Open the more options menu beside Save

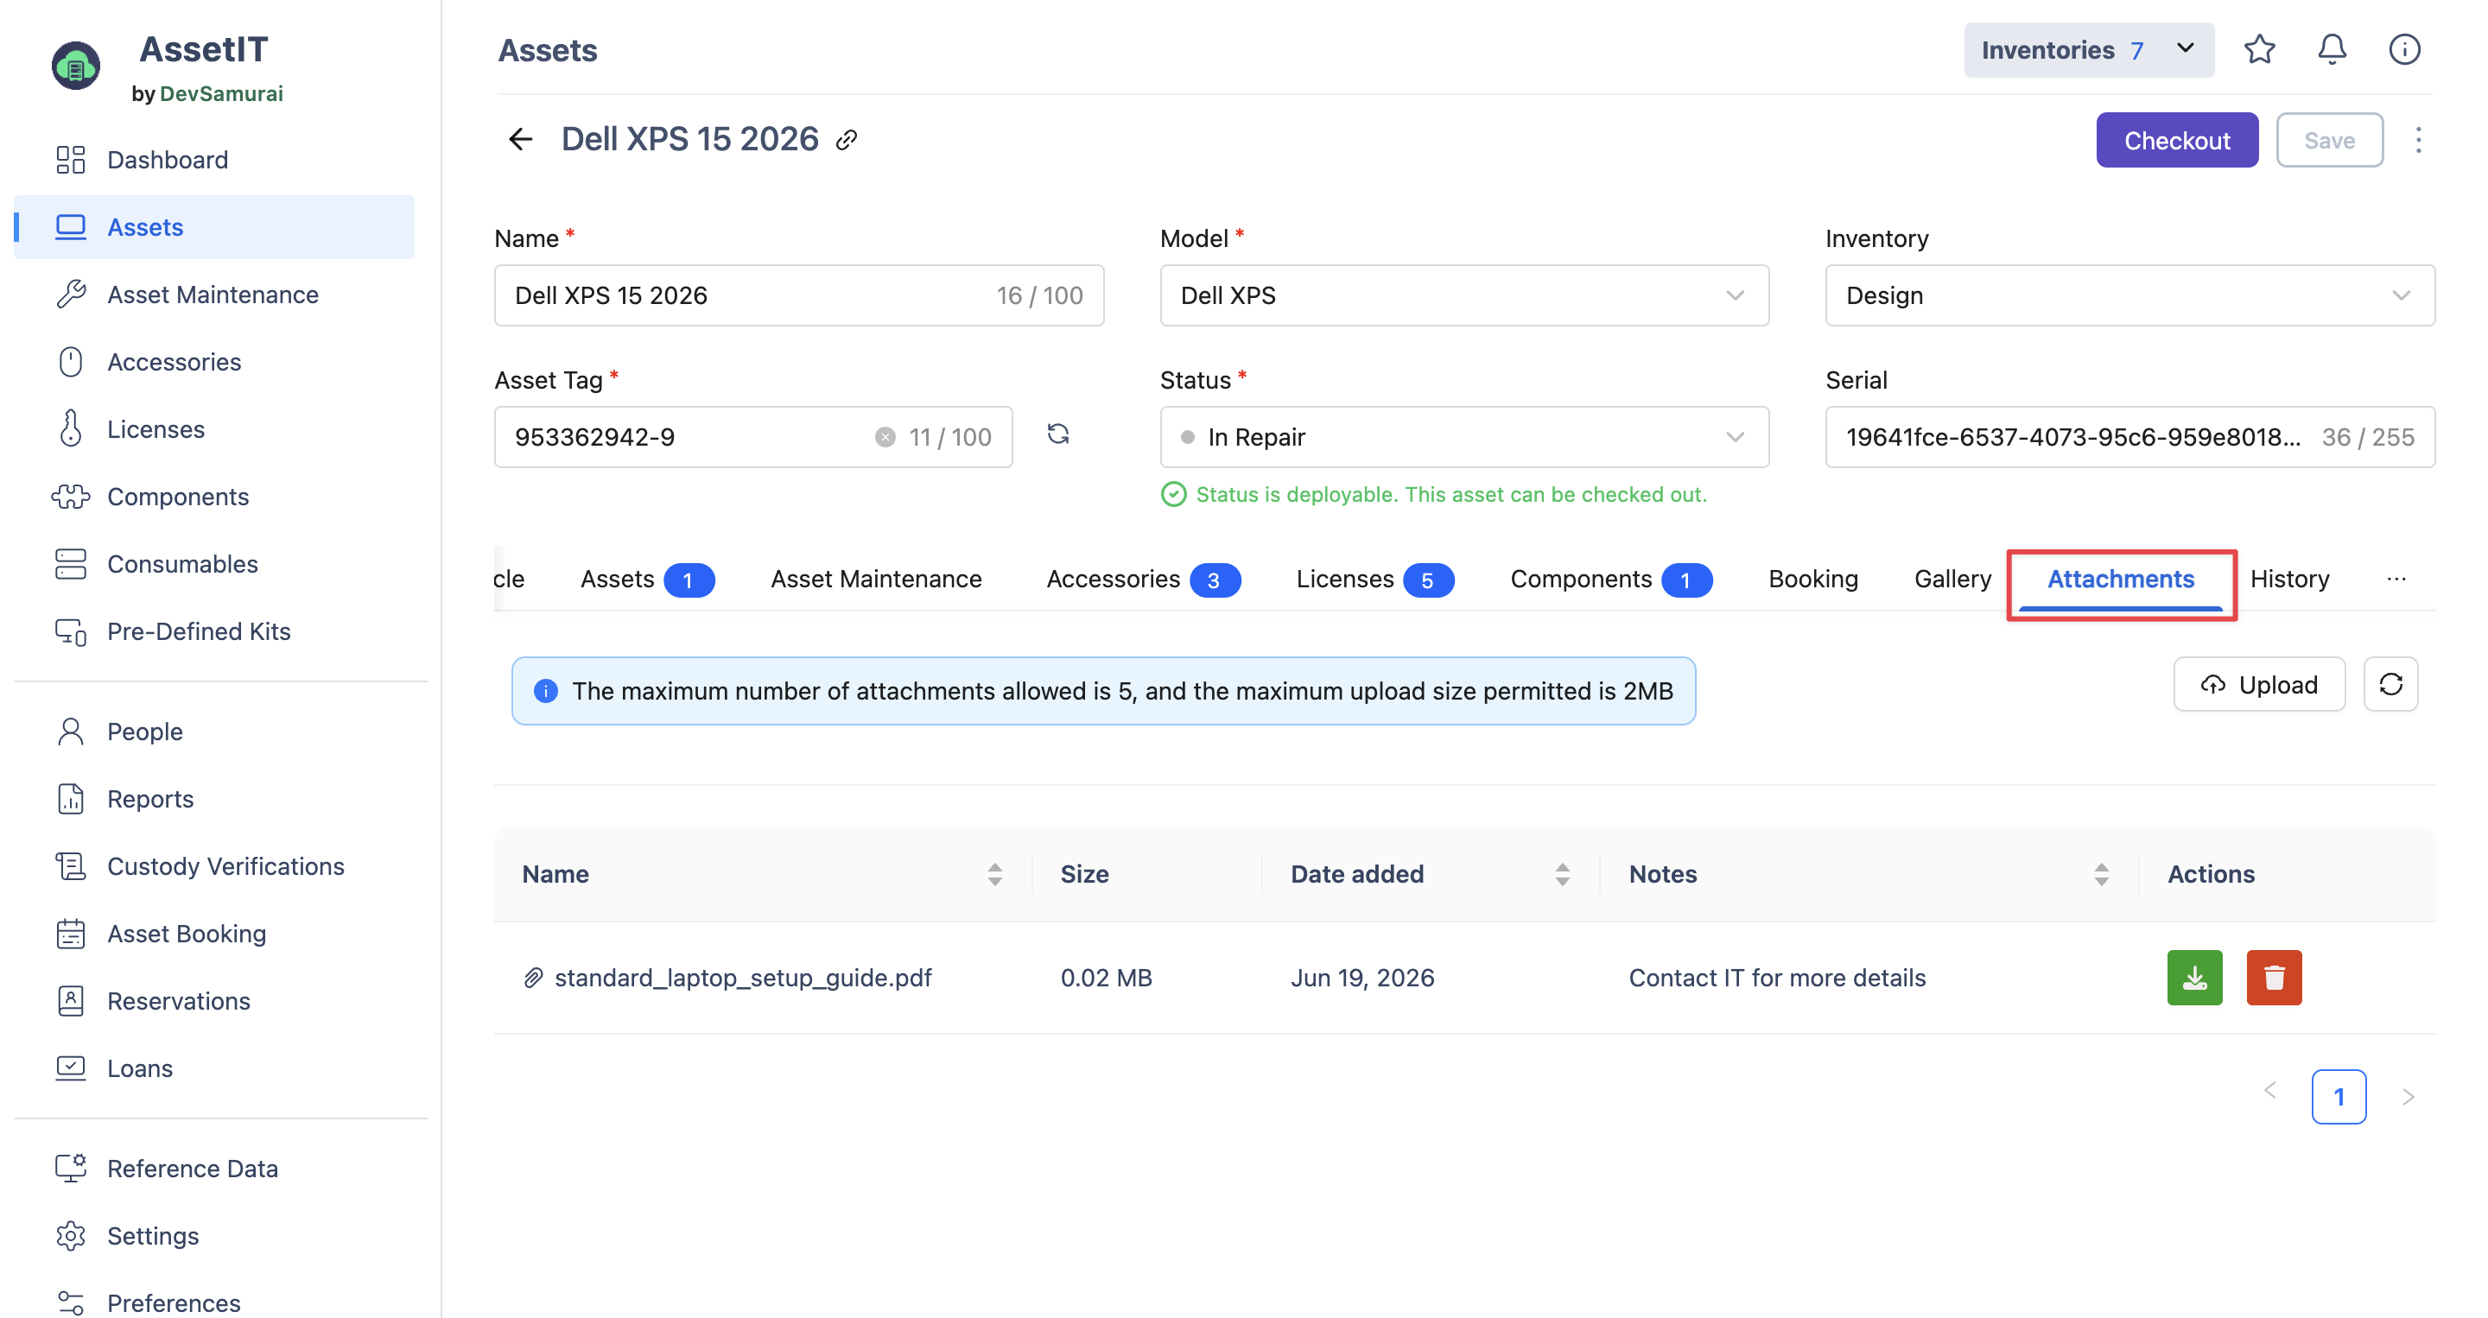[2419, 140]
